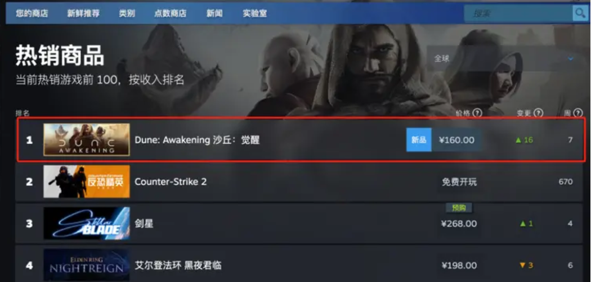Image resolution: width=591 pixels, height=282 pixels.
Task: Click the search magnifier icon
Action: click(x=579, y=14)
